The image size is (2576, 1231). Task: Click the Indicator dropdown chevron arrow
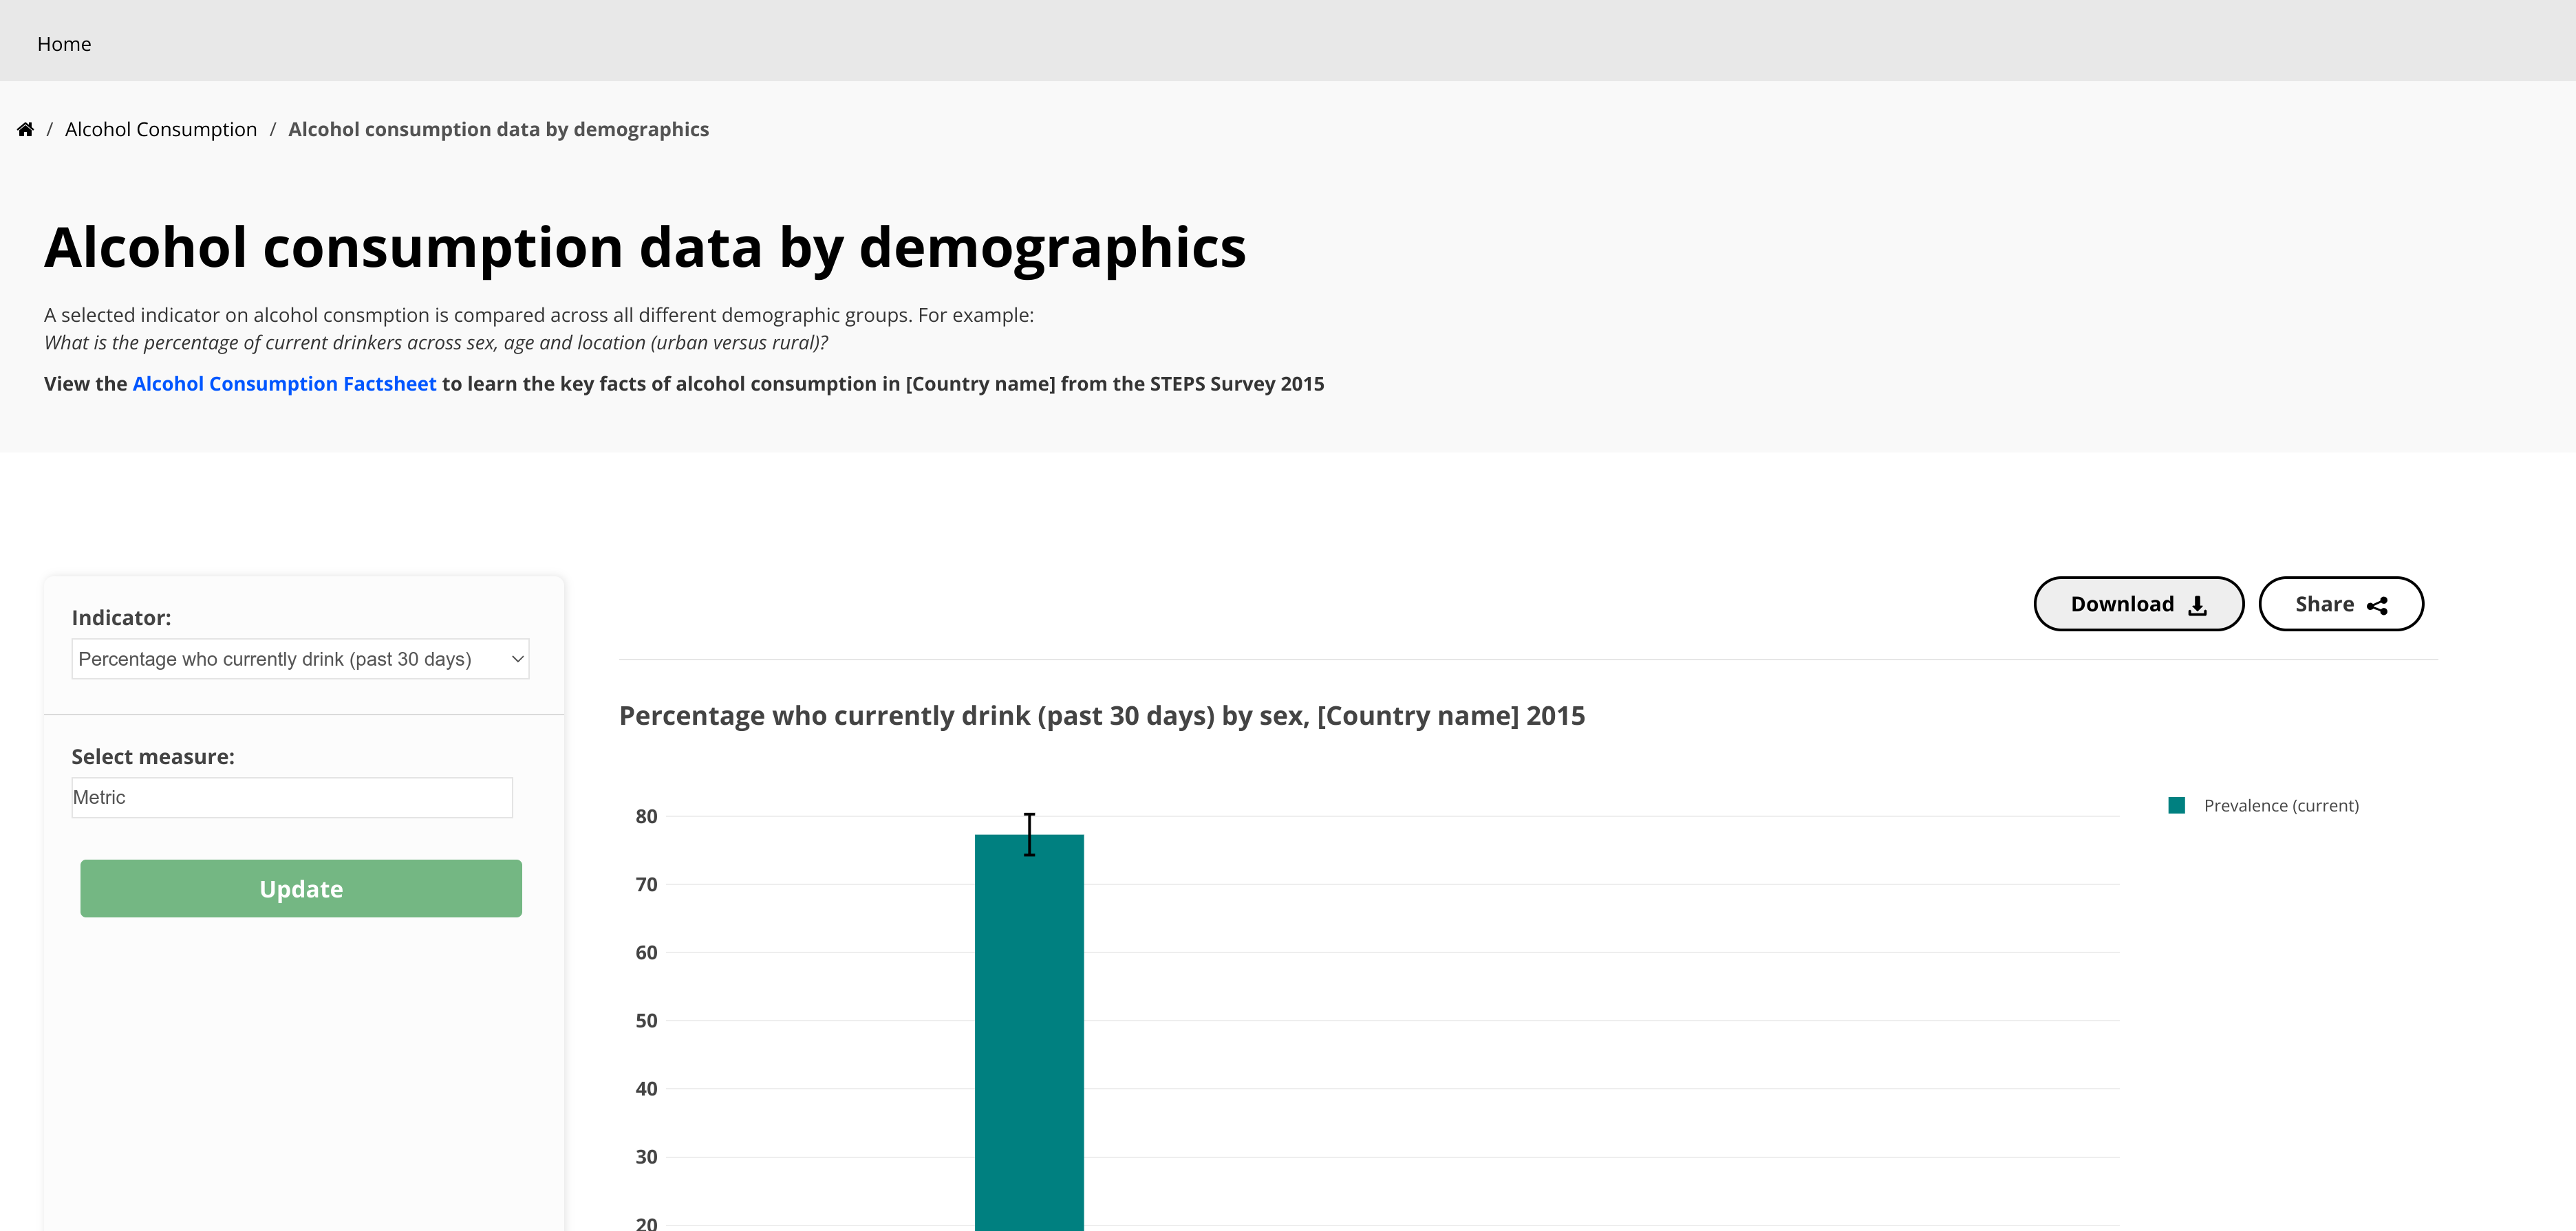pyautogui.click(x=517, y=660)
